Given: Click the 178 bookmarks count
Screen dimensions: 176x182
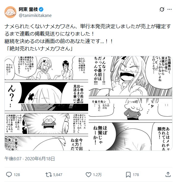Looking at the screenshot, I should coord(136,175).
